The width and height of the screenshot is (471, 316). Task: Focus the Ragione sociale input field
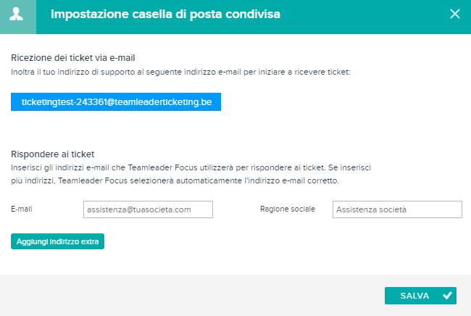397,209
